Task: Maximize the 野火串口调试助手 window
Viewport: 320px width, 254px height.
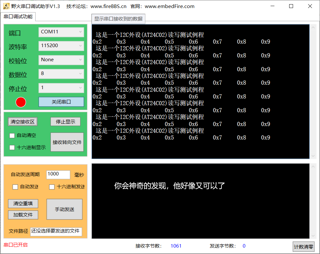Action: (x=291, y=6)
